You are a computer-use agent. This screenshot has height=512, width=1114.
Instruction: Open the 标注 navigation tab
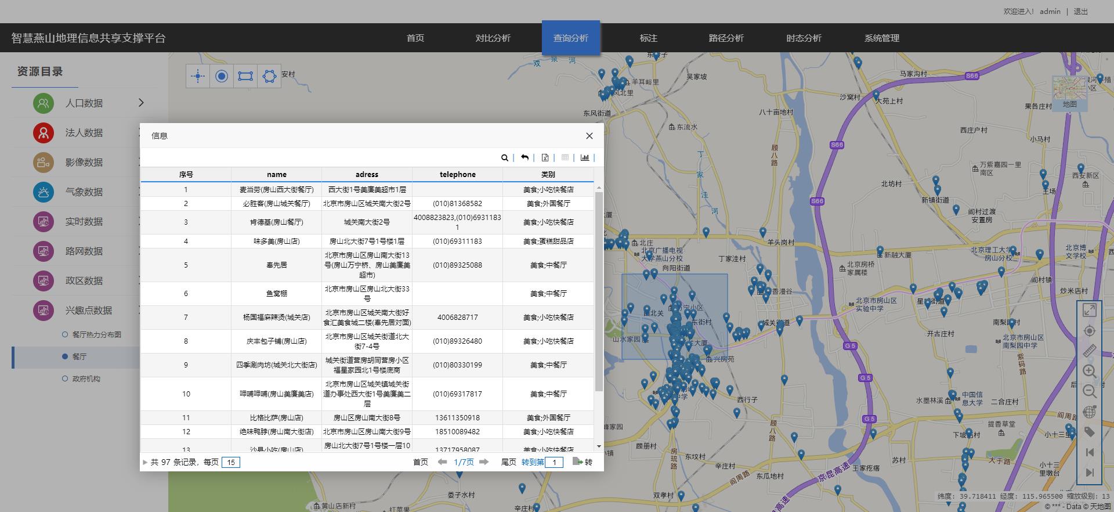[649, 38]
